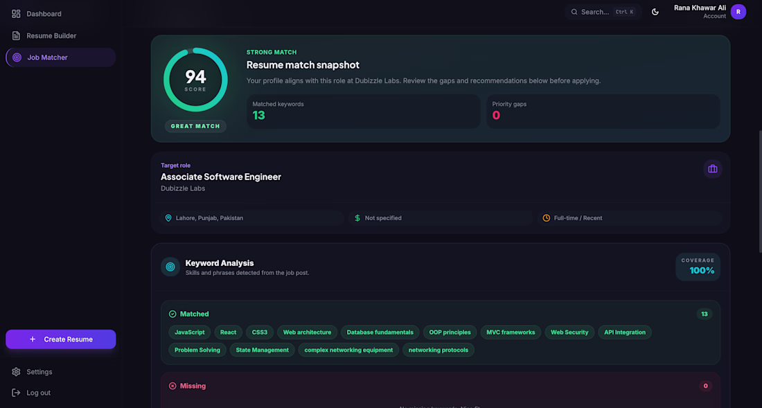Click the STRONG MATCH label
This screenshot has width=762, height=408.
pos(271,52)
